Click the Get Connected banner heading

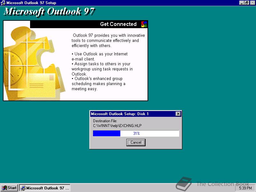click(x=118, y=24)
